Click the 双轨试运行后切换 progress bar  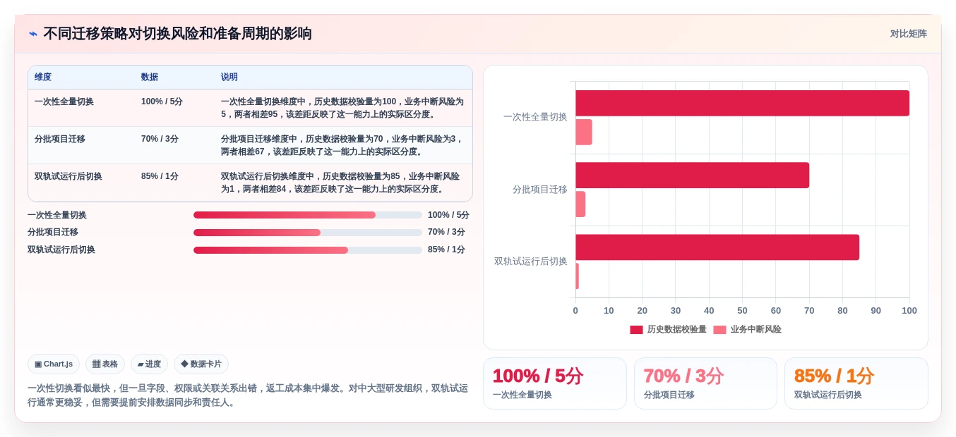coord(308,250)
